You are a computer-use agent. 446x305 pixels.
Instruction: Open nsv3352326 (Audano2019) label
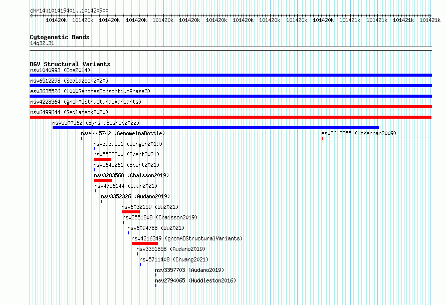click(135, 196)
